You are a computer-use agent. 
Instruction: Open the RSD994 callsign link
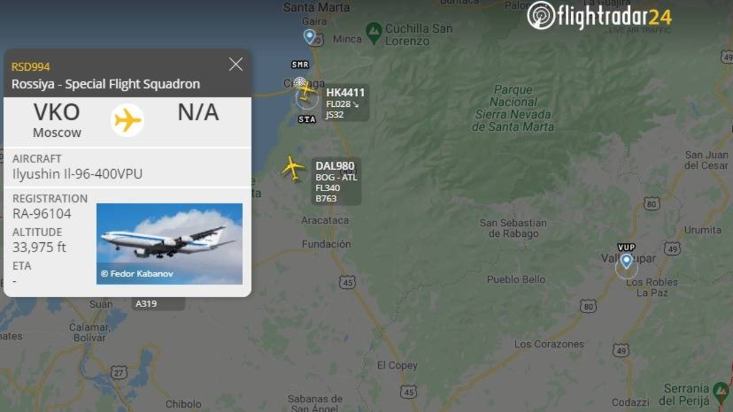pyautogui.click(x=31, y=67)
